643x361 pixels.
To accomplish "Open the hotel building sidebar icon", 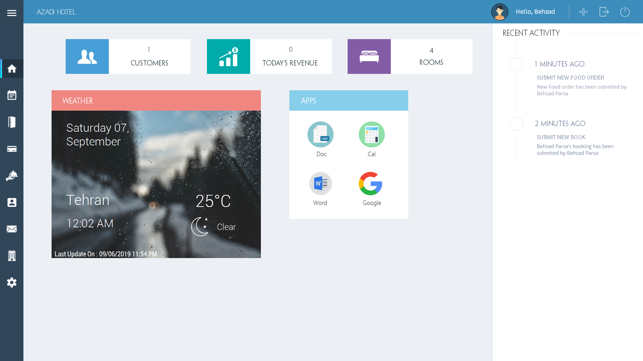I will pos(12,256).
